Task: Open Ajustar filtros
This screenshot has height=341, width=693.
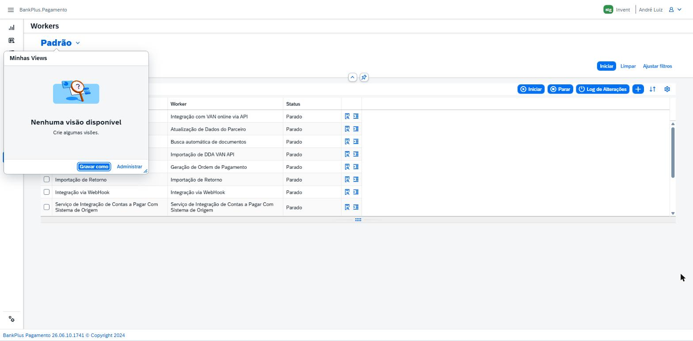Action: click(657, 66)
